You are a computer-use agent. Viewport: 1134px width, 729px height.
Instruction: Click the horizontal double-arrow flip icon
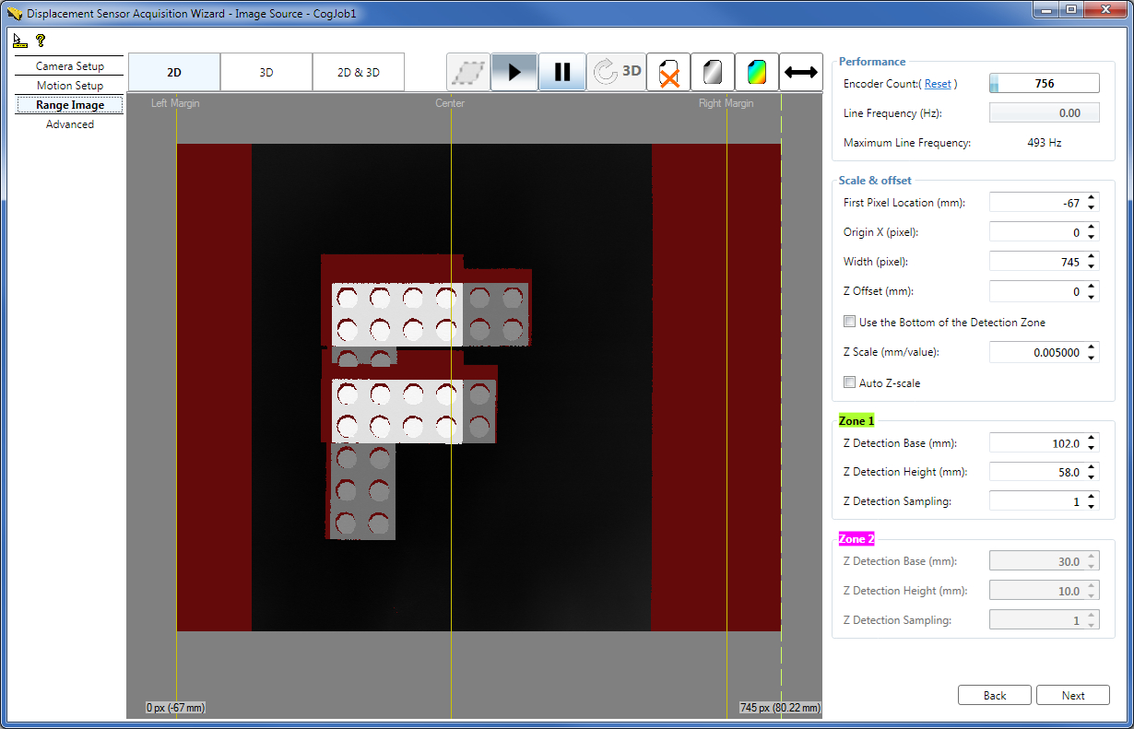coord(799,71)
